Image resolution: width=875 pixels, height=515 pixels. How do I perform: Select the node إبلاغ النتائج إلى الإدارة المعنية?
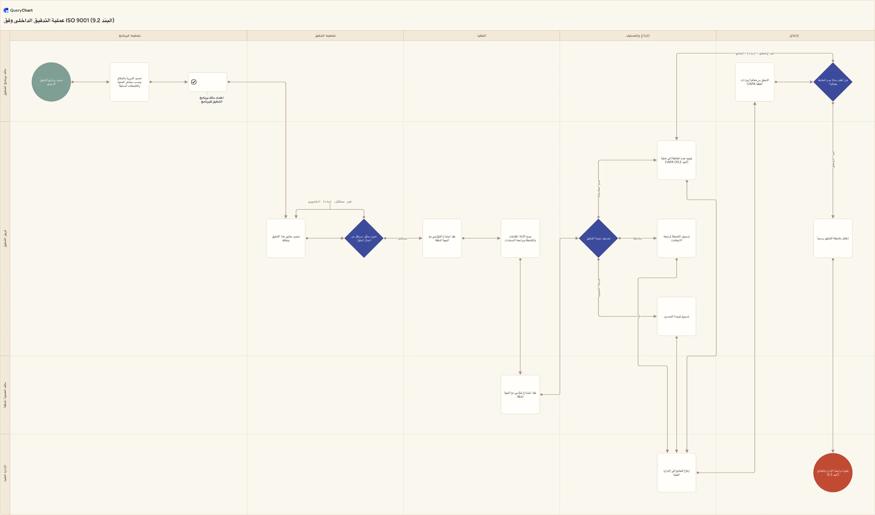(x=676, y=473)
